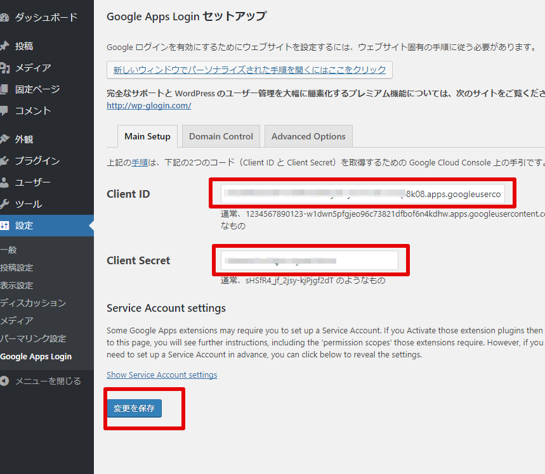This screenshot has width=545, height=474.
Task: Open the 外観 menu
Action: click(24, 139)
